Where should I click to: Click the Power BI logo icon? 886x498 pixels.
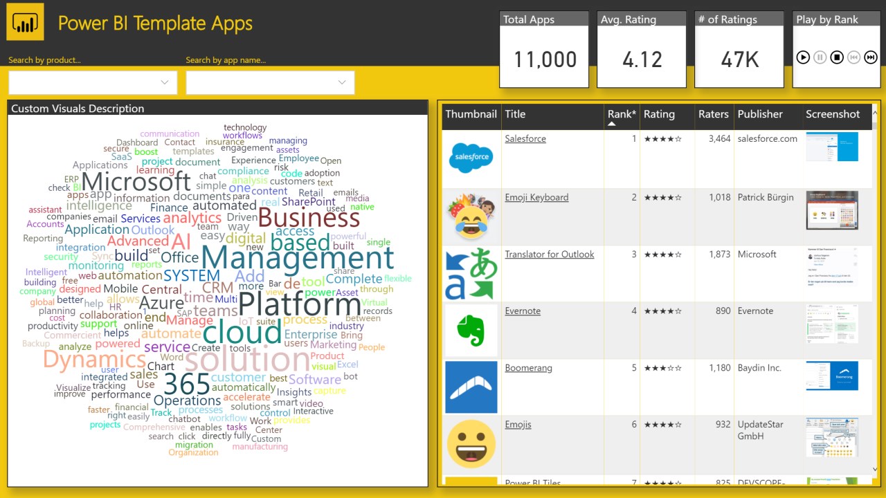(26, 22)
